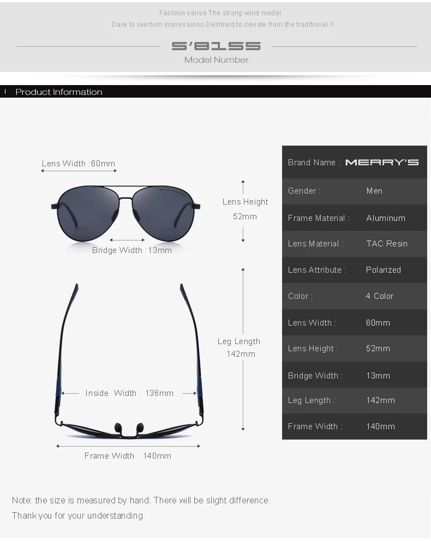The height and width of the screenshot is (541, 431).
Task: Click the '52mm' value in the table
Action: click(378, 349)
